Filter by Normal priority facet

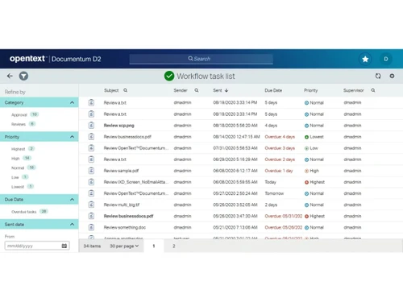(18, 168)
